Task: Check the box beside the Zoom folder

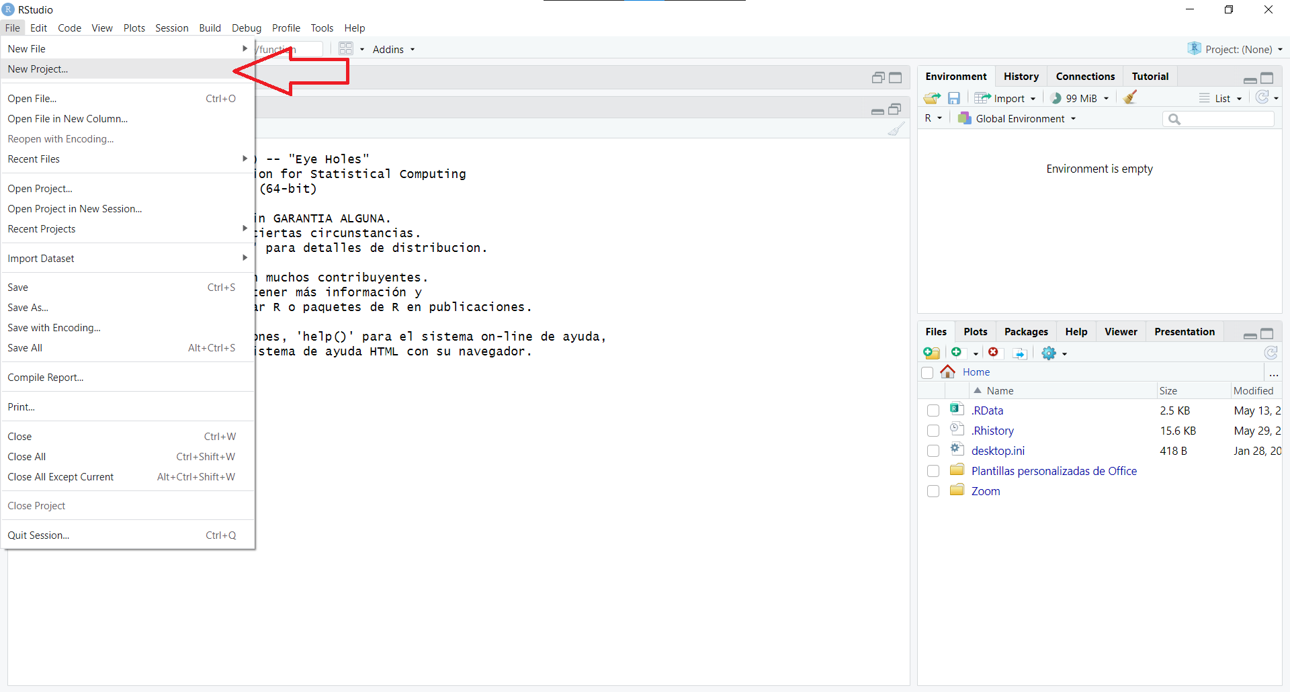Action: click(933, 491)
